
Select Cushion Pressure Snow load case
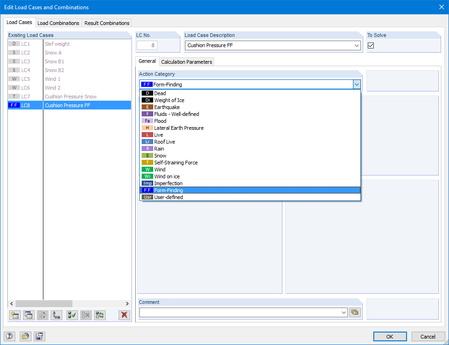(70, 97)
